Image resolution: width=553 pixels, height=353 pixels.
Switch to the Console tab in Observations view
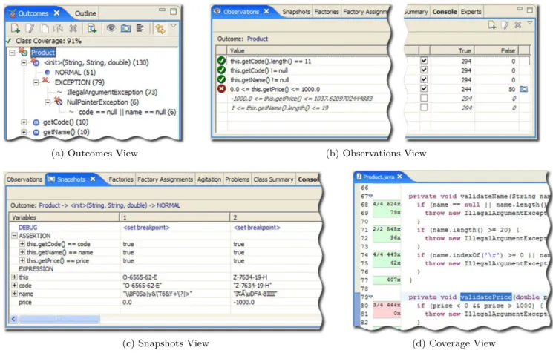pyautogui.click(x=445, y=12)
